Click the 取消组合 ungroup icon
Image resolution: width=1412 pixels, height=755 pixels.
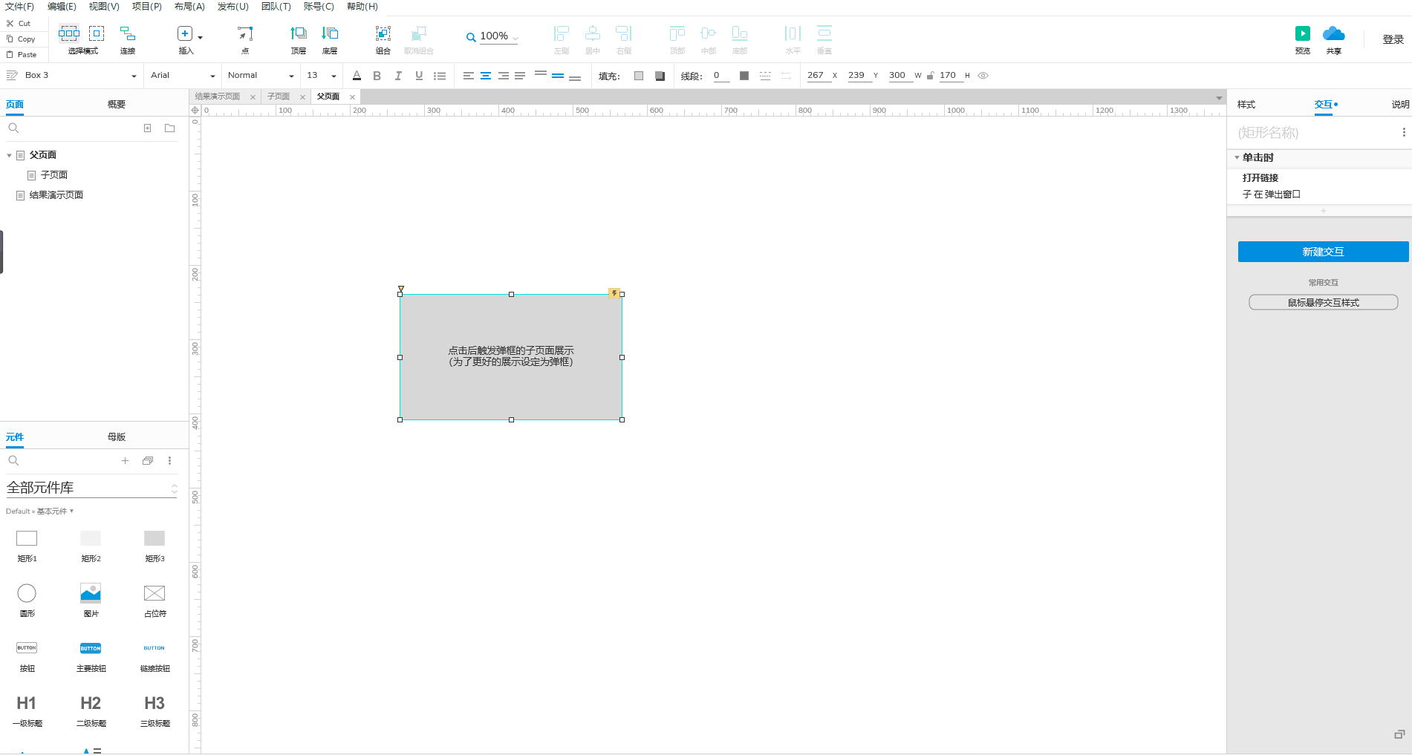tap(419, 33)
